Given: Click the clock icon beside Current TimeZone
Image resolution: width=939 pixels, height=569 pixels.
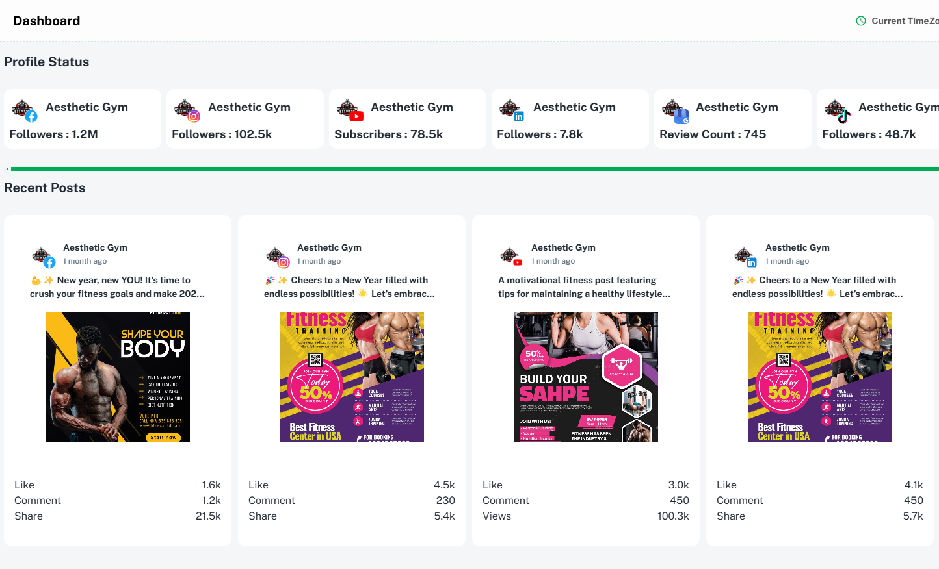Looking at the screenshot, I should (x=861, y=21).
